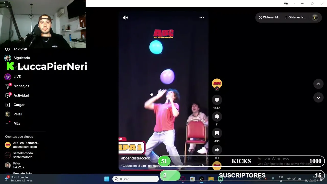Click the Cargar plus icon
This screenshot has width=327, height=184.
click(x=8, y=105)
